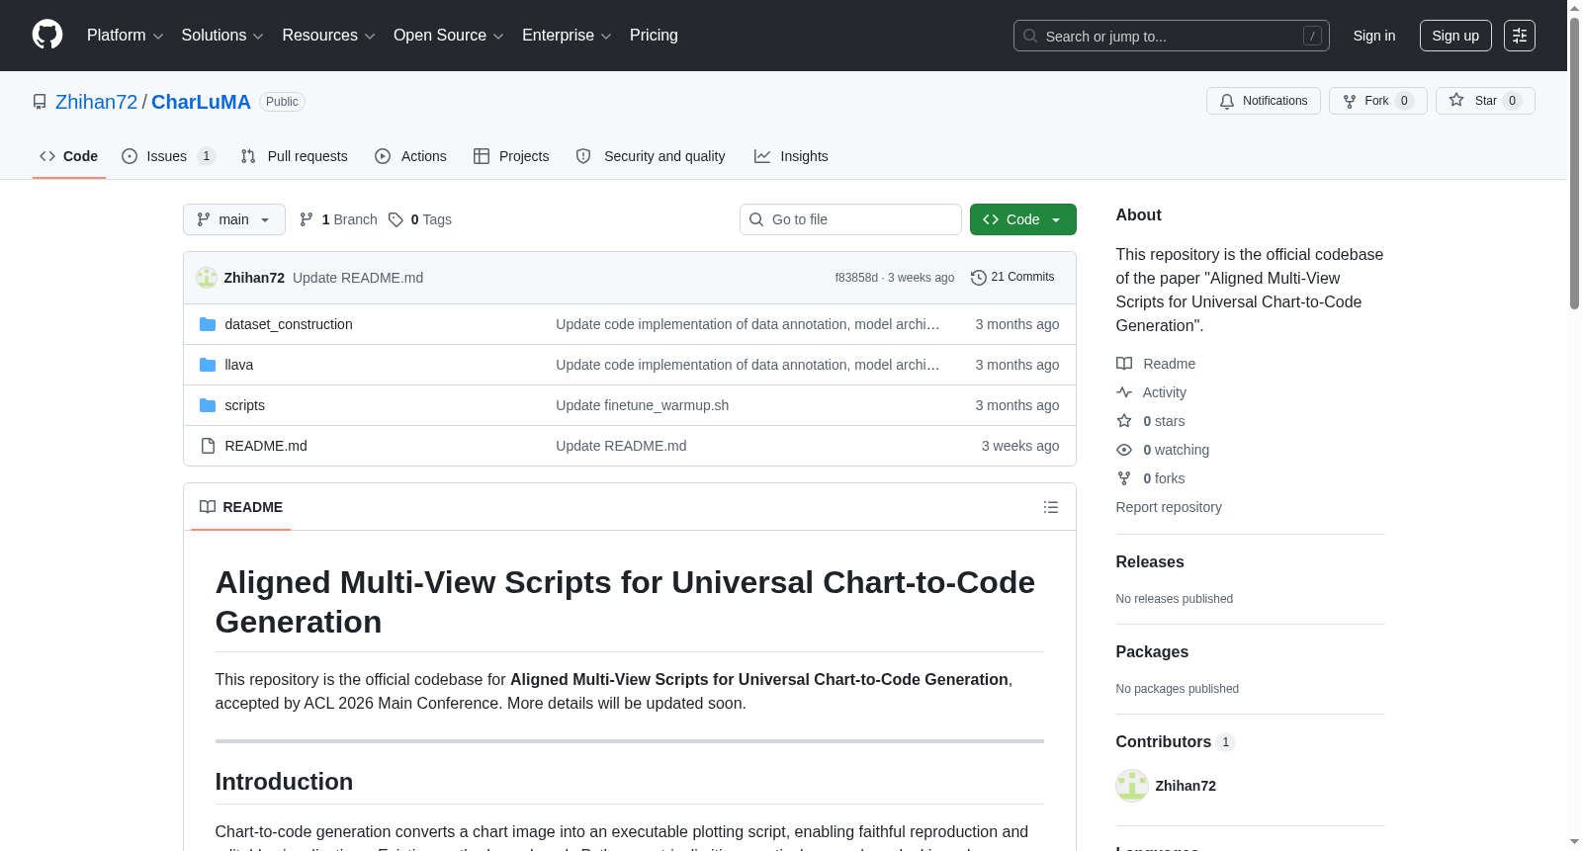This screenshot has height=851, width=1582.
Task: Select the README tab in file viewer
Action: tap(241, 507)
